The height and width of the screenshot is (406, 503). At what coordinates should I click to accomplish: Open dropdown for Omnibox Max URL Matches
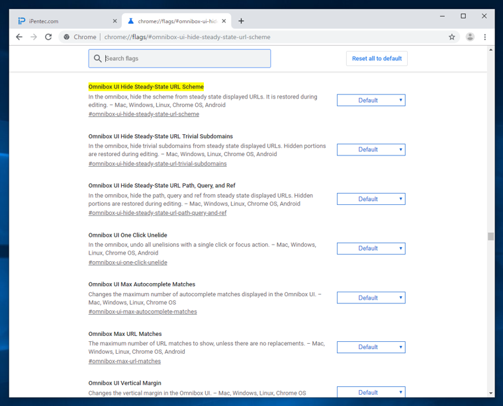coord(371,347)
